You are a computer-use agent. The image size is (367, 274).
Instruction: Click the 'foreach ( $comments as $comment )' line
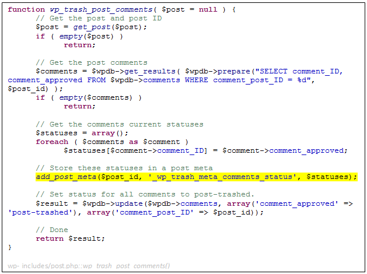(112, 142)
